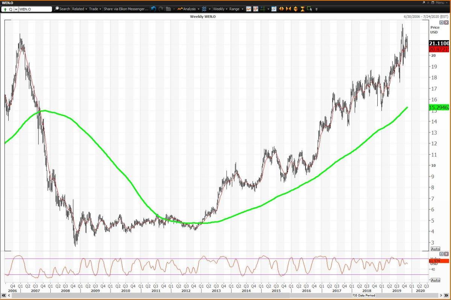The image size is (451, 300).
Task: Toggle Auto scale on price axis
Action: click(x=435, y=249)
